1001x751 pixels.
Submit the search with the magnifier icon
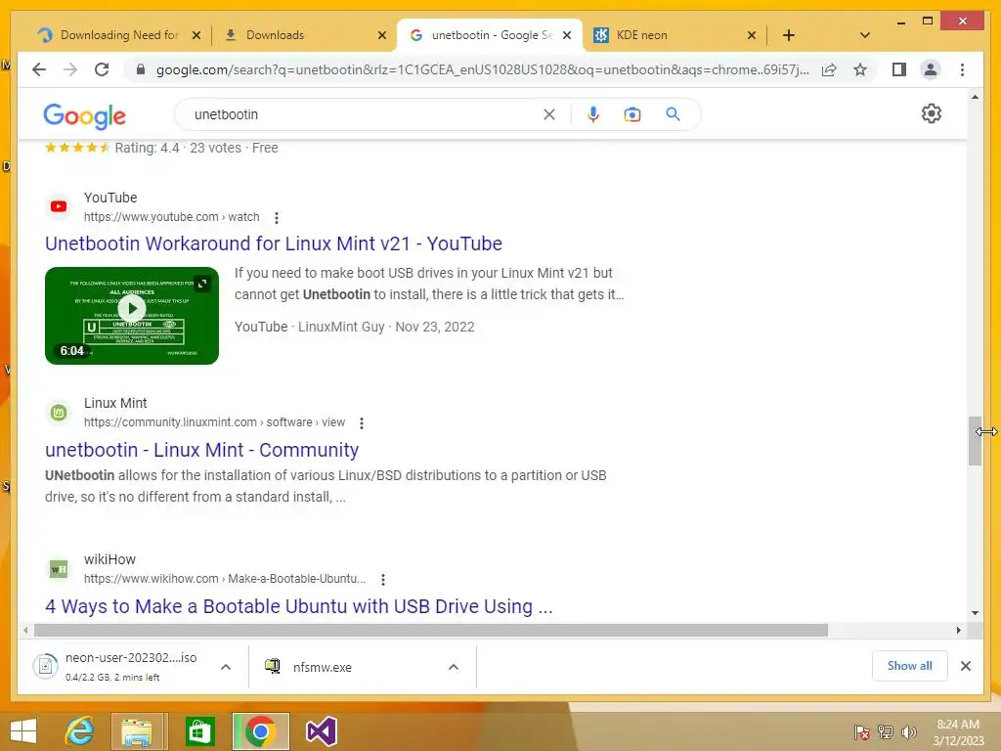coord(673,114)
